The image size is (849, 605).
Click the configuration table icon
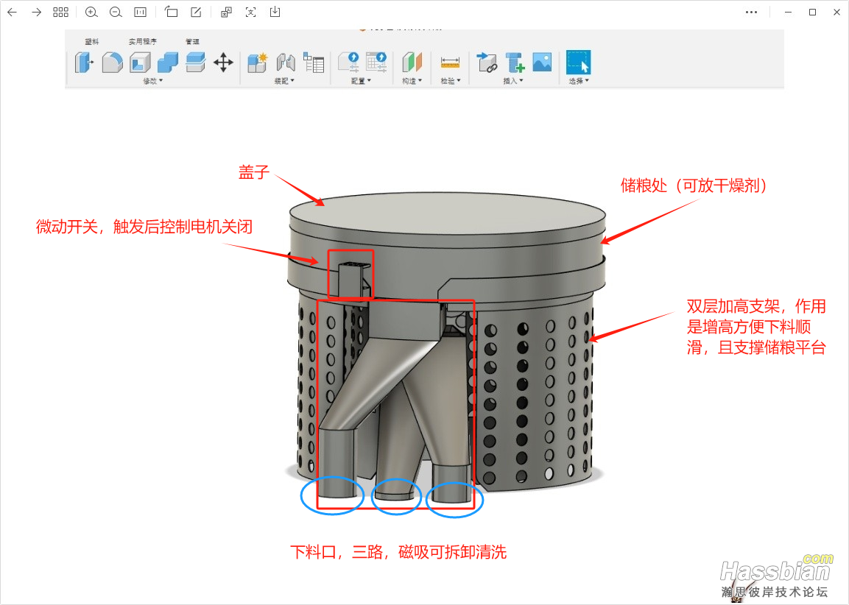click(376, 63)
